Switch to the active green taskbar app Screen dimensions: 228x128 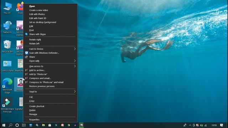click(x=82, y=125)
